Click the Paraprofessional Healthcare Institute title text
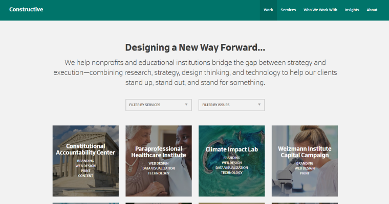Screen dimensions: 389x204 159,152
